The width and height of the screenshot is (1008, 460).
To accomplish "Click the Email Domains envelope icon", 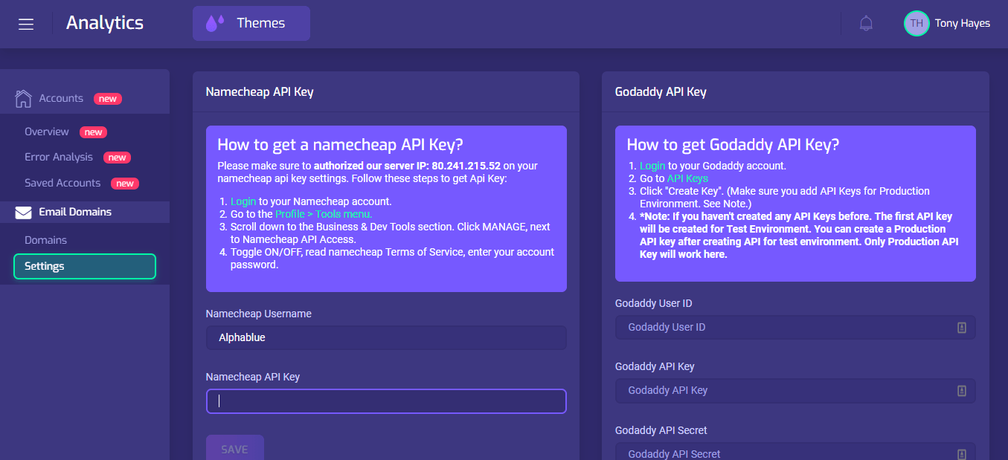I will 23,213.
